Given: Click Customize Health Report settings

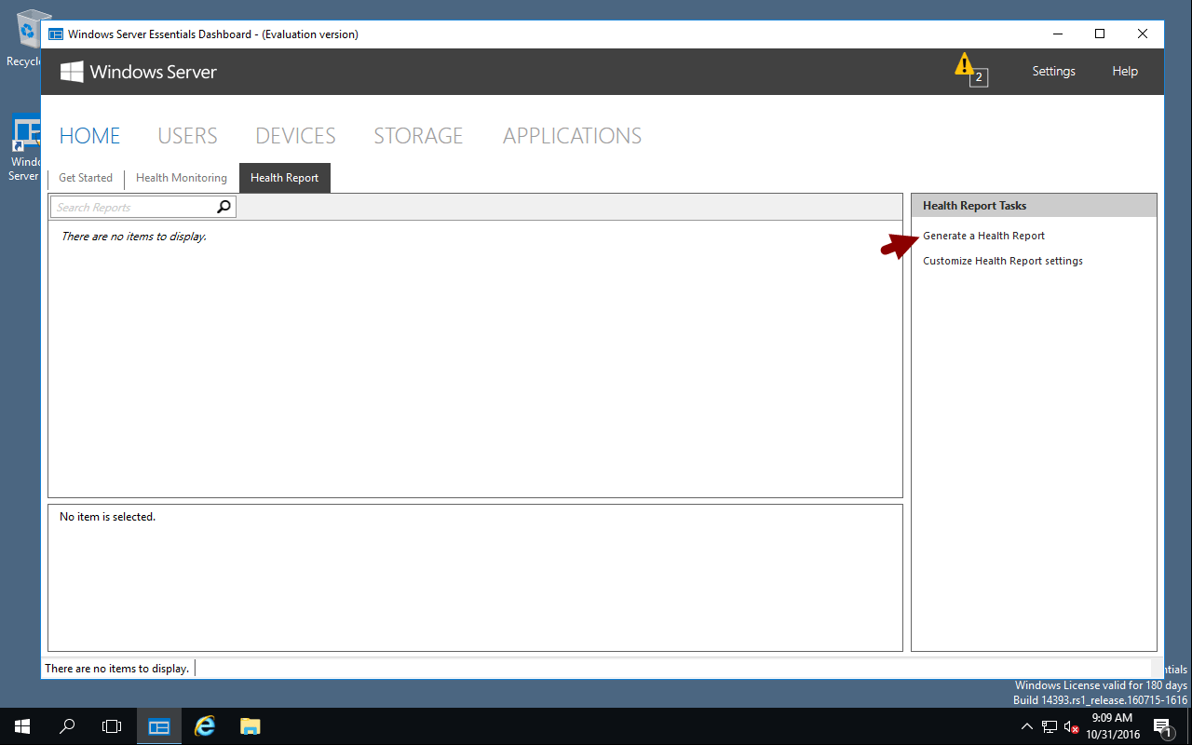Looking at the screenshot, I should click(x=1003, y=261).
